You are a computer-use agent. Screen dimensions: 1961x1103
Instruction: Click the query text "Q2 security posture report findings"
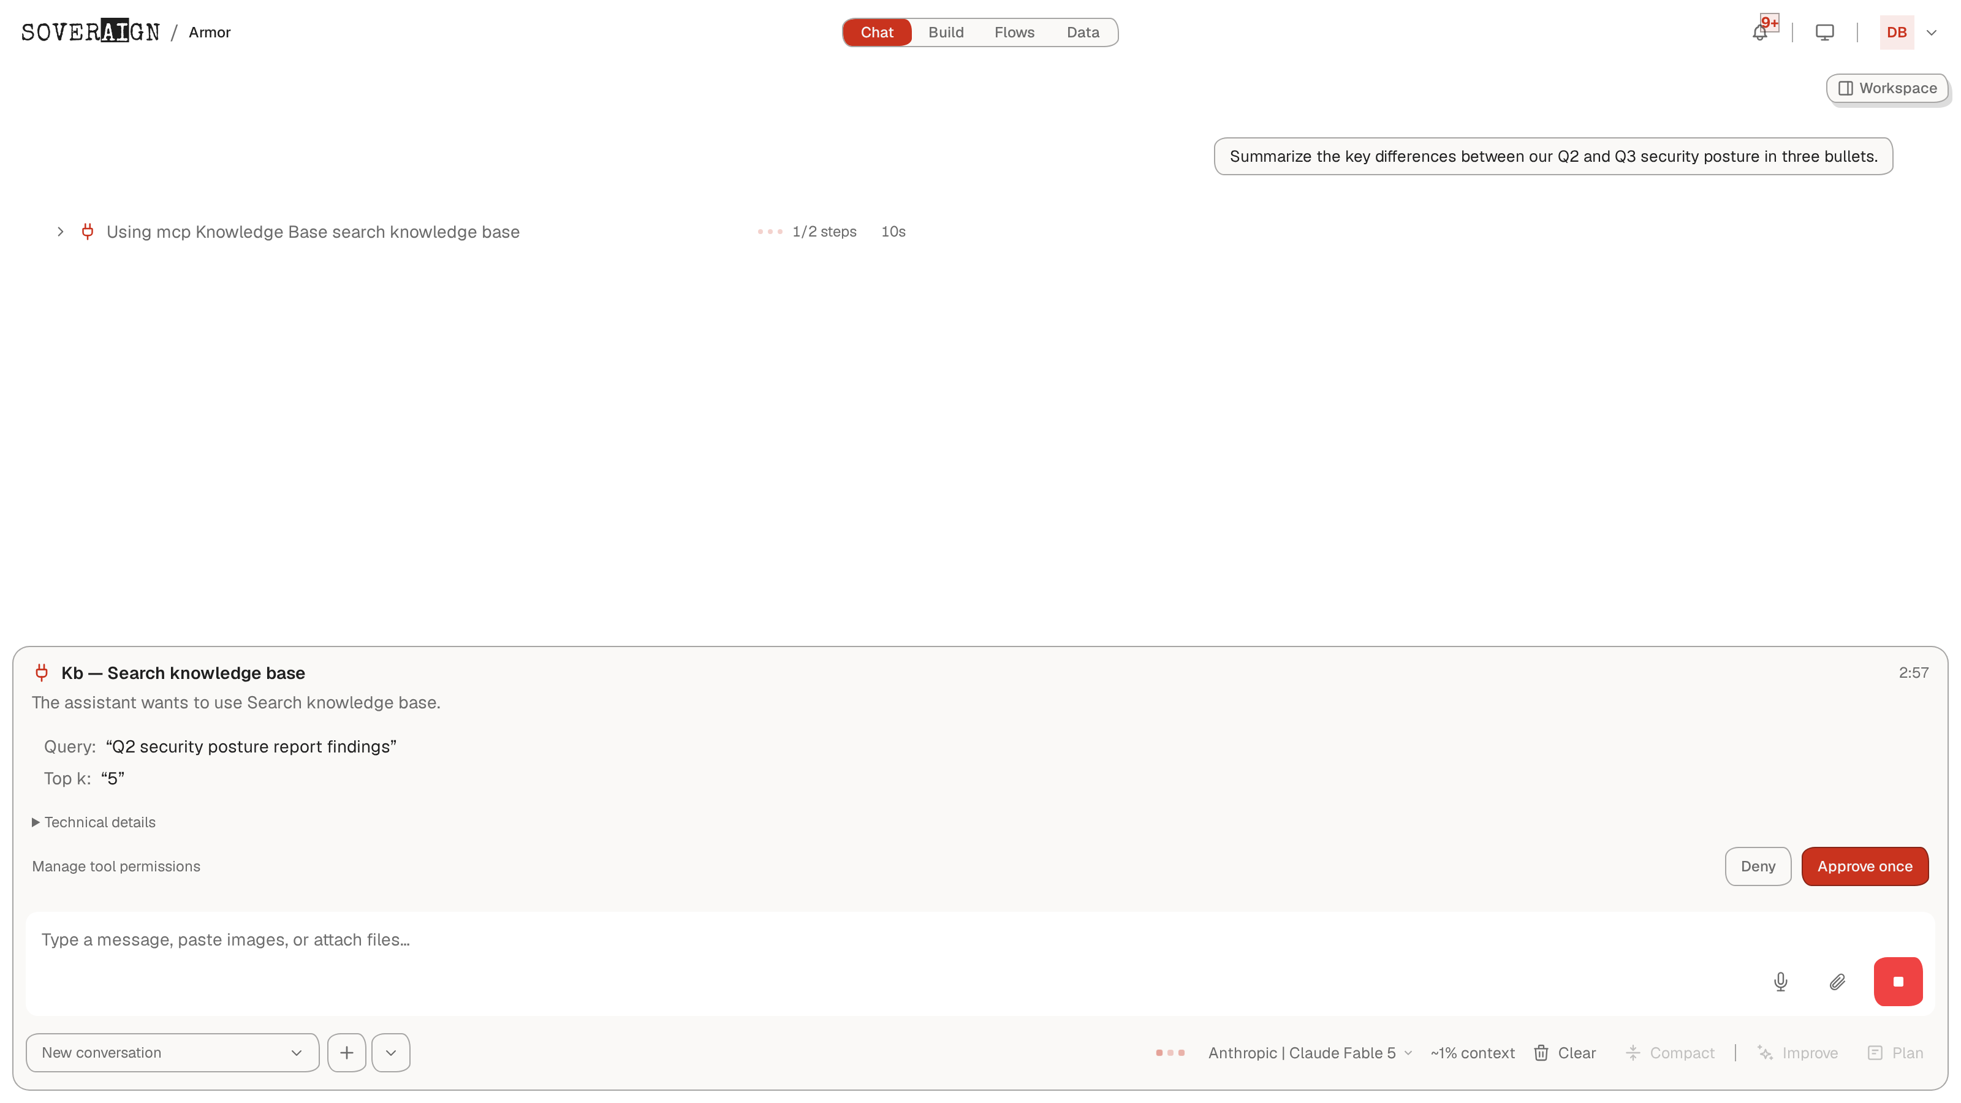251,747
